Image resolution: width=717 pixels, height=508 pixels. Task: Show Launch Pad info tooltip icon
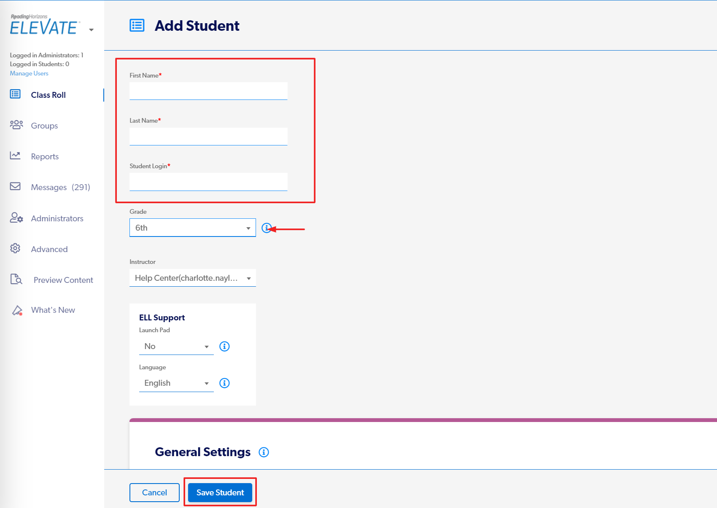(x=224, y=347)
